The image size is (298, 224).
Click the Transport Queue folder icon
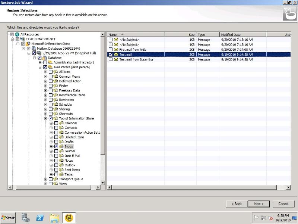56,179
